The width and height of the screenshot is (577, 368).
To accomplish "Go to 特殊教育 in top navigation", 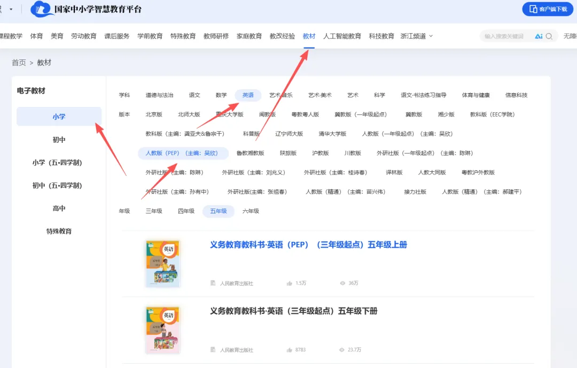I will coord(183,36).
